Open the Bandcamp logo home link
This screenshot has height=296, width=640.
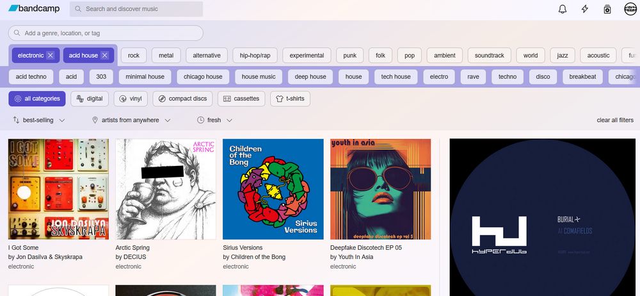coord(34,8)
